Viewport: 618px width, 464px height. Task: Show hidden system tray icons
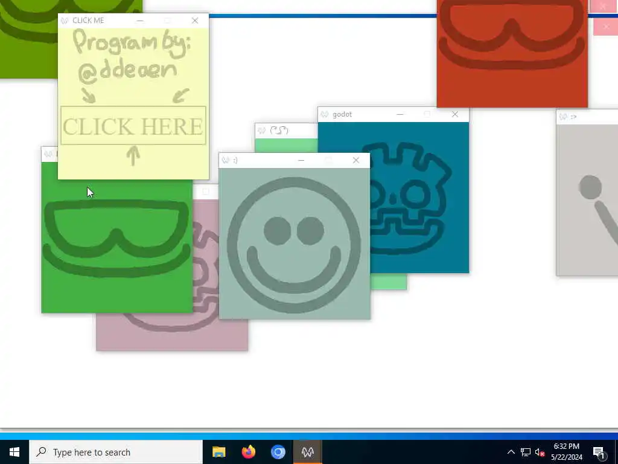(x=511, y=452)
